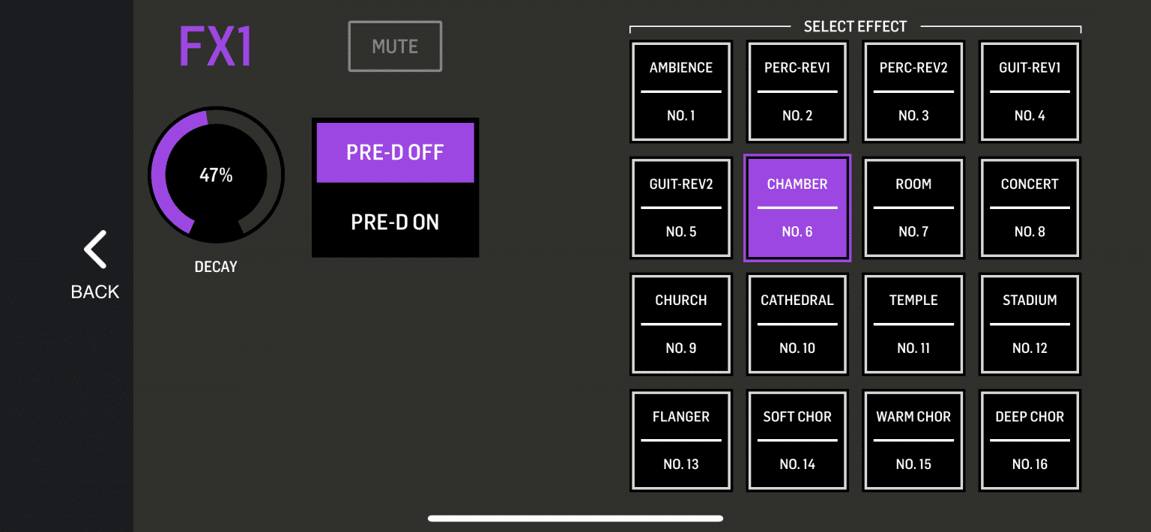Screen dimensions: 1151x532
Task: Select PRE-D OFF option
Action: 395,153
